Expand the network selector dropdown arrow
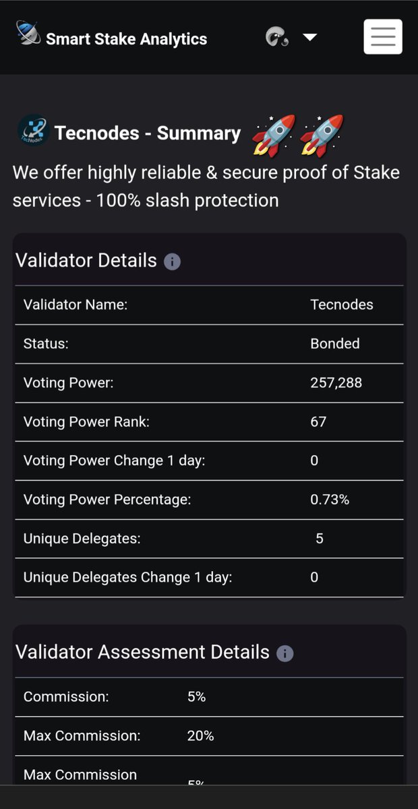Image resolution: width=418 pixels, height=809 pixels. 309,37
